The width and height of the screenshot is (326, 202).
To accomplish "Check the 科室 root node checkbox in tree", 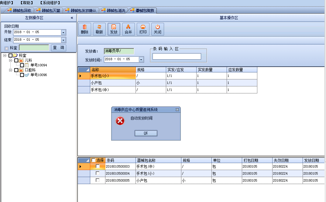I will pyautogui.click(x=10, y=55).
